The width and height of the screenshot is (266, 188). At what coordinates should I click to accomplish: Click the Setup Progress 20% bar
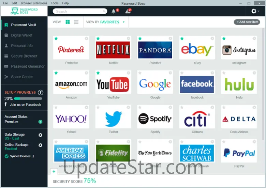[x=28, y=98]
